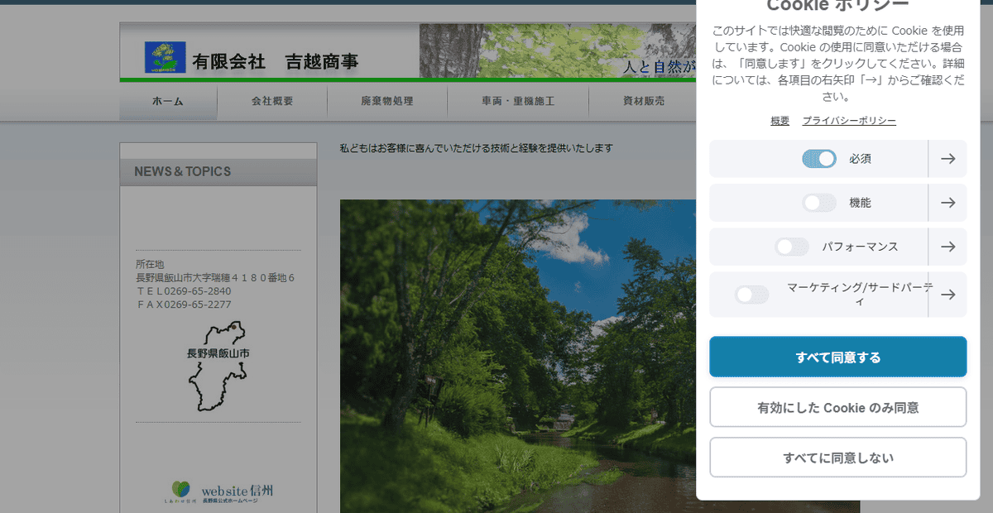Open the プライバシーポリシー link
Viewport: 993px width, 513px height.
pyautogui.click(x=848, y=120)
